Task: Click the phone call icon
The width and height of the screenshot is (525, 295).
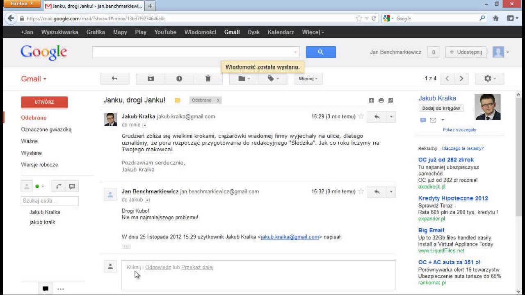Action: (x=59, y=186)
